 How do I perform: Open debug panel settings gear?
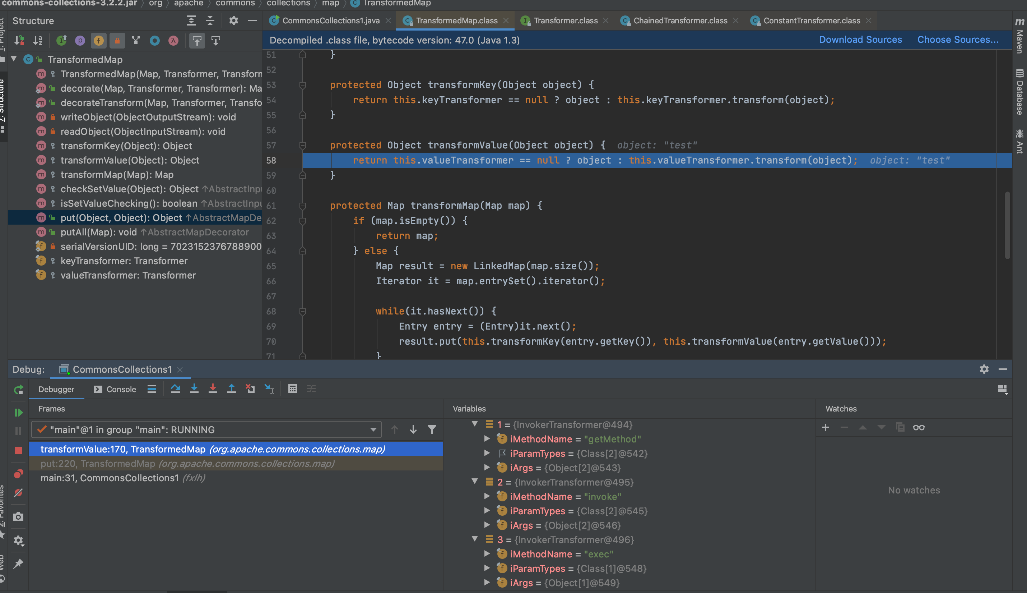coord(984,369)
